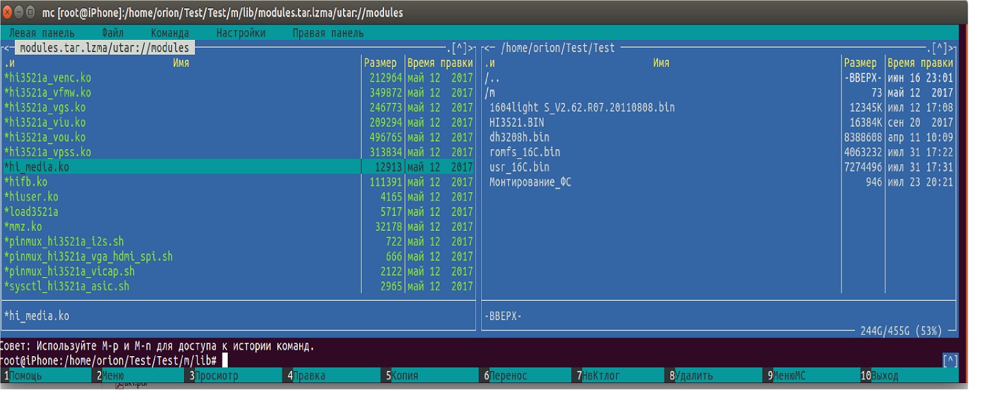983x396 pixels.
Task: Open the Настройки menu
Action: pos(241,33)
